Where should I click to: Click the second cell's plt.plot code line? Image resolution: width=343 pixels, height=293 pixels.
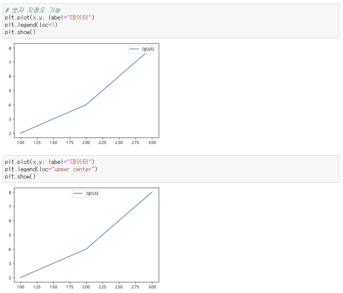[50, 162]
